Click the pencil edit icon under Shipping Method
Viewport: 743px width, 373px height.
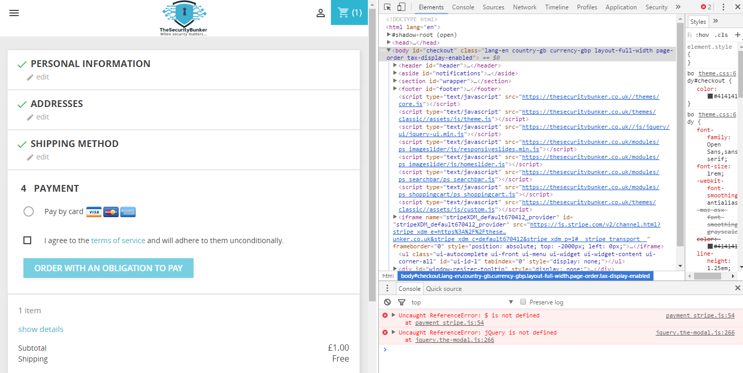click(x=30, y=157)
